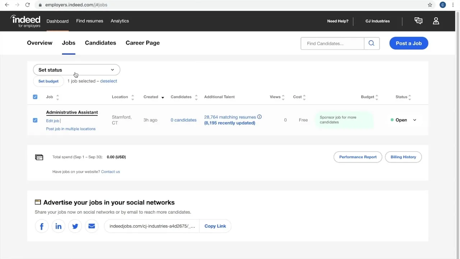Switch to the Overview tab
The height and width of the screenshot is (259, 460).
tap(40, 43)
